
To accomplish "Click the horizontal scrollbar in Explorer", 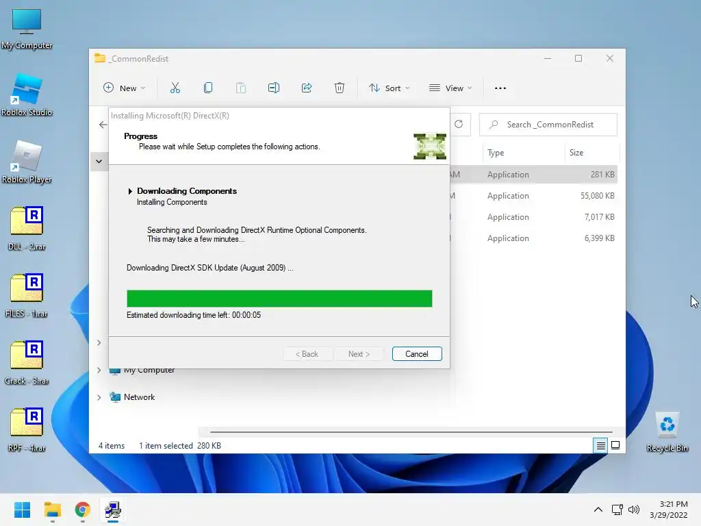I will tap(411, 432).
